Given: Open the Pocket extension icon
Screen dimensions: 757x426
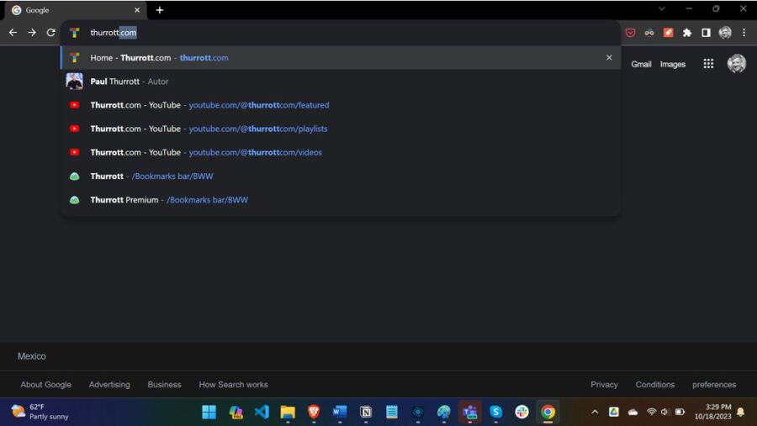Looking at the screenshot, I should [x=630, y=33].
